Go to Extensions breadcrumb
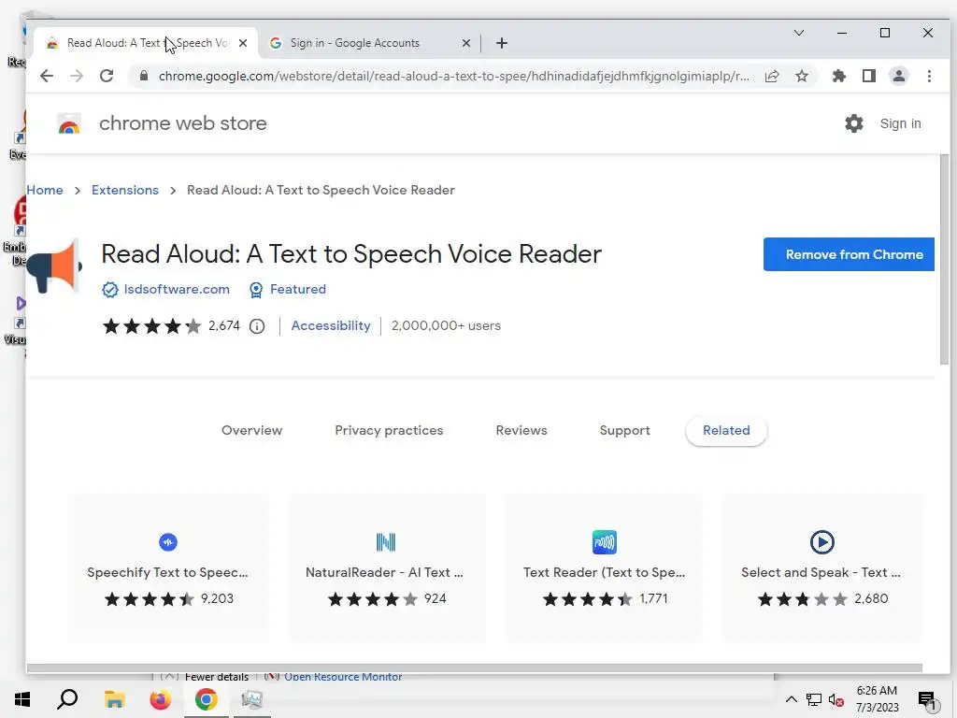This screenshot has width=957, height=718. [125, 190]
